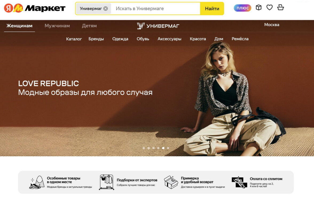Open the Обувь category
The width and height of the screenshot is (314, 202).
[x=143, y=39]
